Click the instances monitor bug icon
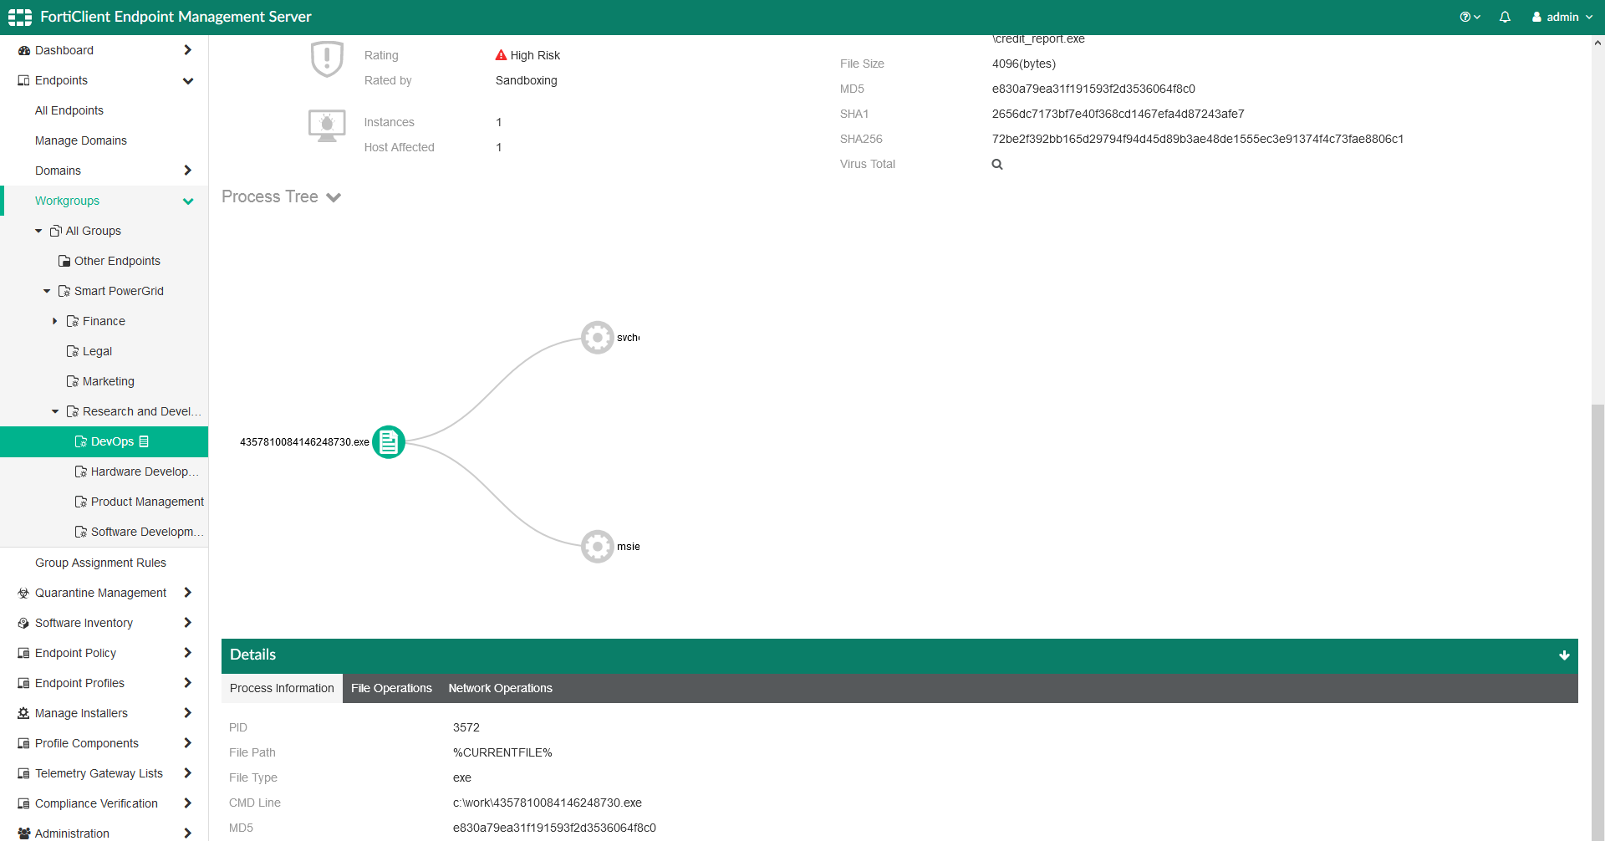Image resolution: width=1605 pixels, height=841 pixels. point(327,126)
